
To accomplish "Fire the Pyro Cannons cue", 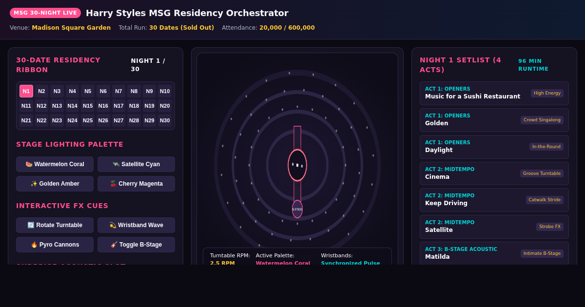I will point(55,245).
